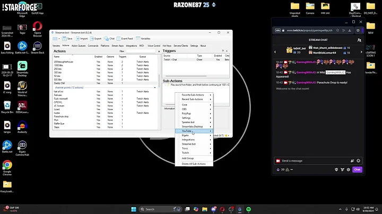The height and width of the screenshot is (214, 382).
Task: Collapse the channel points actions group
Action: [155, 87]
